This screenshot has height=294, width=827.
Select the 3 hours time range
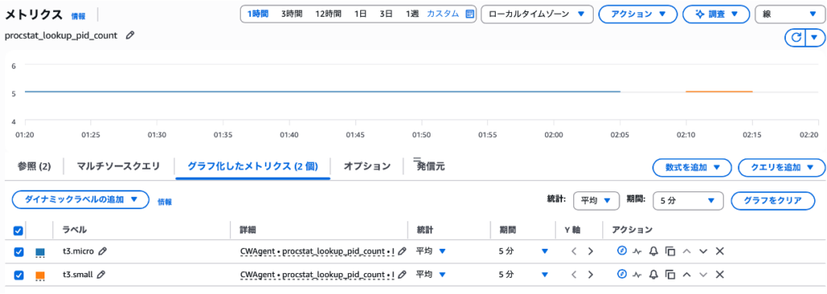click(x=291, y=15)
